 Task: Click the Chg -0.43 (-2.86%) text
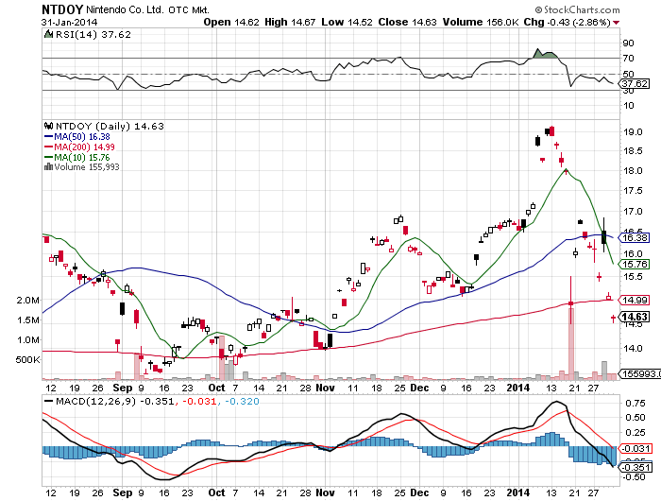pyautogui.click(x=567, y=22)
